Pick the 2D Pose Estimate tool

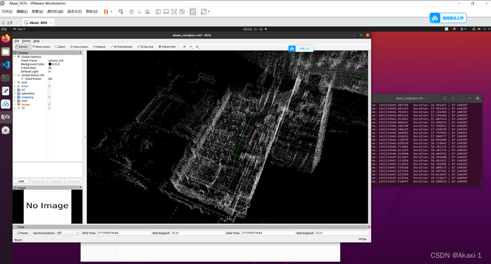click(121, 46)
